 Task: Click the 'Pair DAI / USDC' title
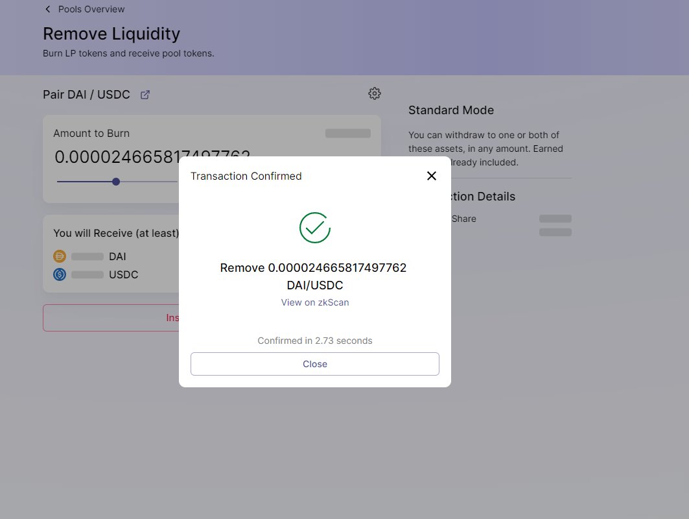(x=87, y=95)
